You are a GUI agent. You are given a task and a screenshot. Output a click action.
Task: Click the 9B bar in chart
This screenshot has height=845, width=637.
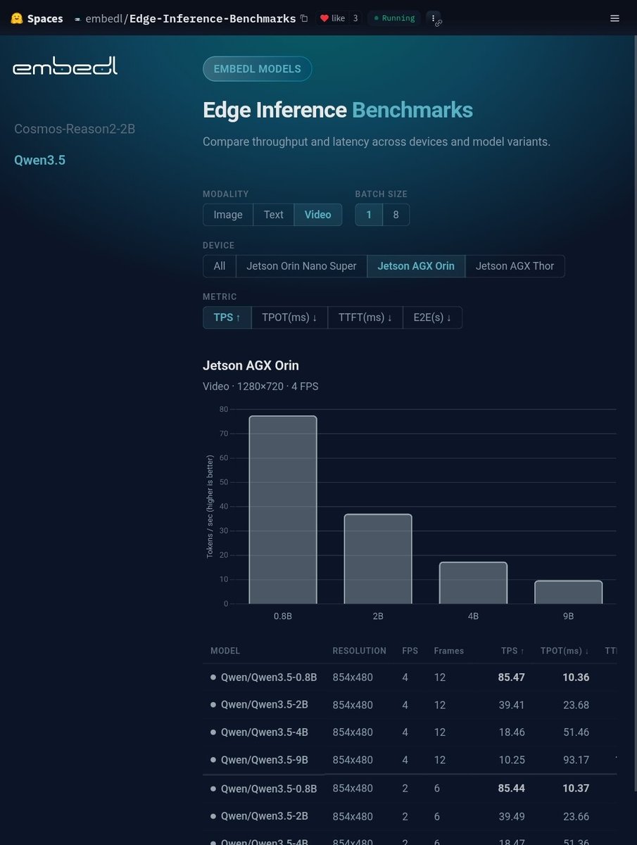[568, 592]
